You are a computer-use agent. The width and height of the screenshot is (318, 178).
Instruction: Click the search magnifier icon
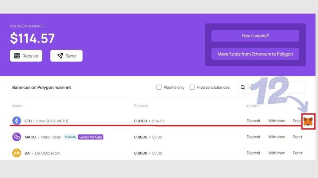click(x=243, y=87)
